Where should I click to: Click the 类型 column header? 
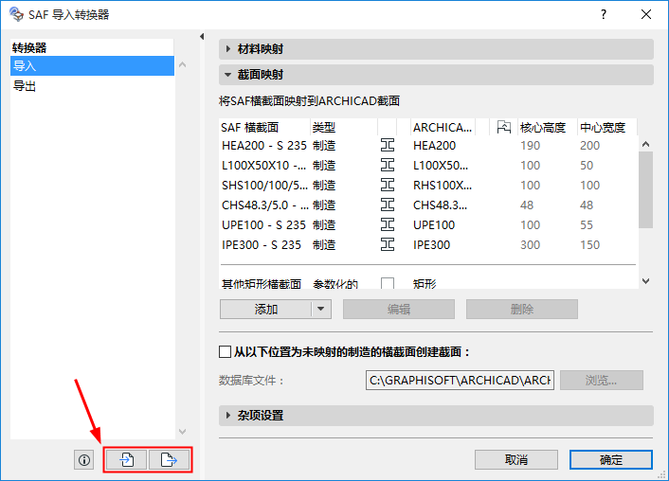pos(344,127)
